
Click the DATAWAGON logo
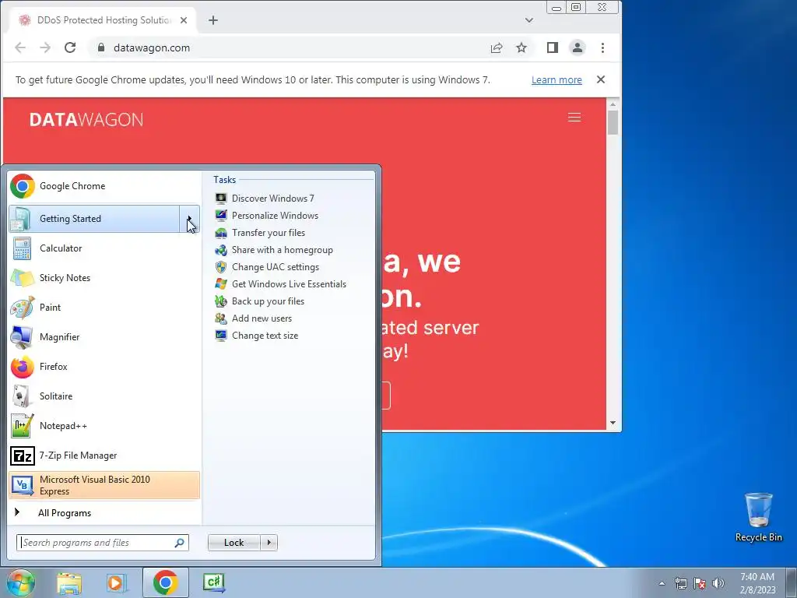[x=86, y=119]
